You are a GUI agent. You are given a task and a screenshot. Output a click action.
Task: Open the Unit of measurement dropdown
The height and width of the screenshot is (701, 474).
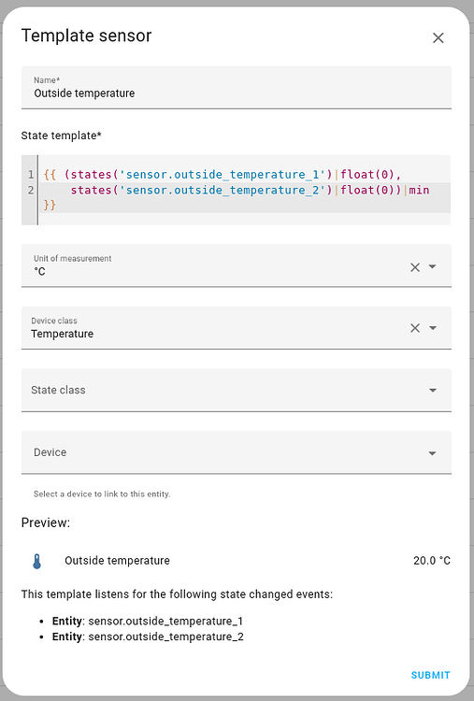point(433,267)
